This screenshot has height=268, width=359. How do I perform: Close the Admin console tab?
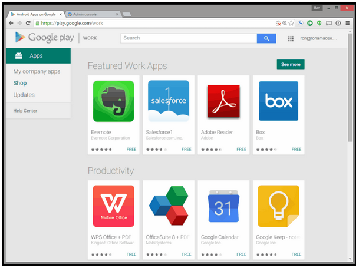(x=117, y=14)
